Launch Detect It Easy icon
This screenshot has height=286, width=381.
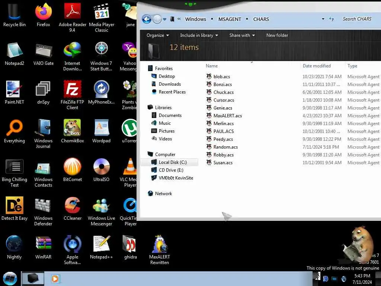(x=15, y=209)
